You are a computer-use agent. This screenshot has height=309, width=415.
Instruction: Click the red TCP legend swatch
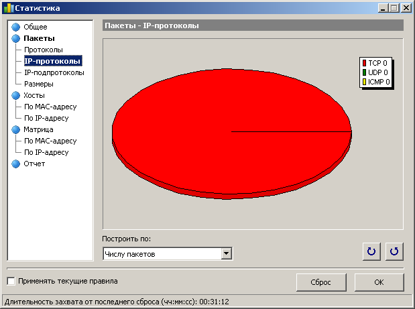[364, 63]
